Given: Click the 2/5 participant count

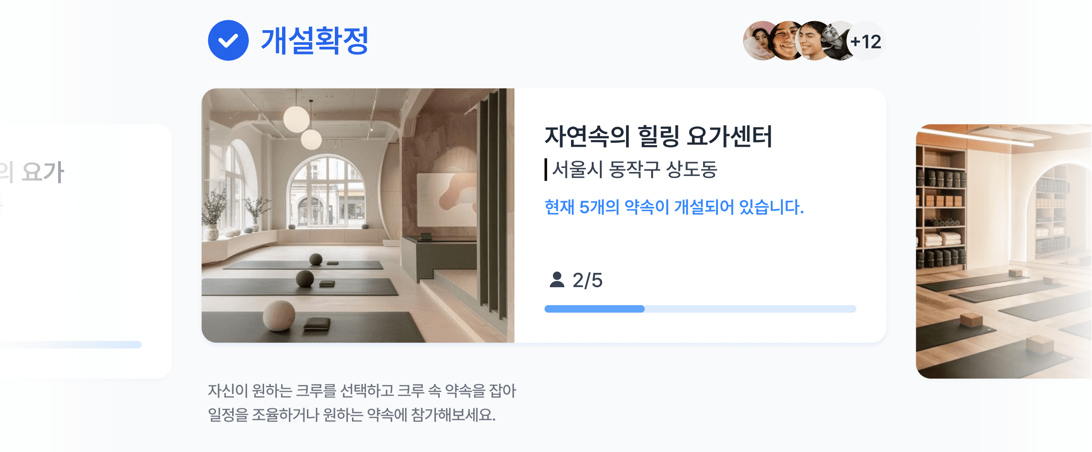Looking at the screenshot, I should point(587,280).
